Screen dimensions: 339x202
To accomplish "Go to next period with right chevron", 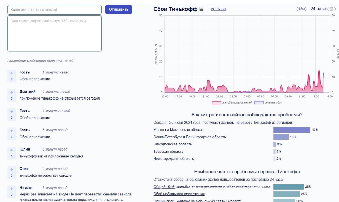I will coord(335,9).
